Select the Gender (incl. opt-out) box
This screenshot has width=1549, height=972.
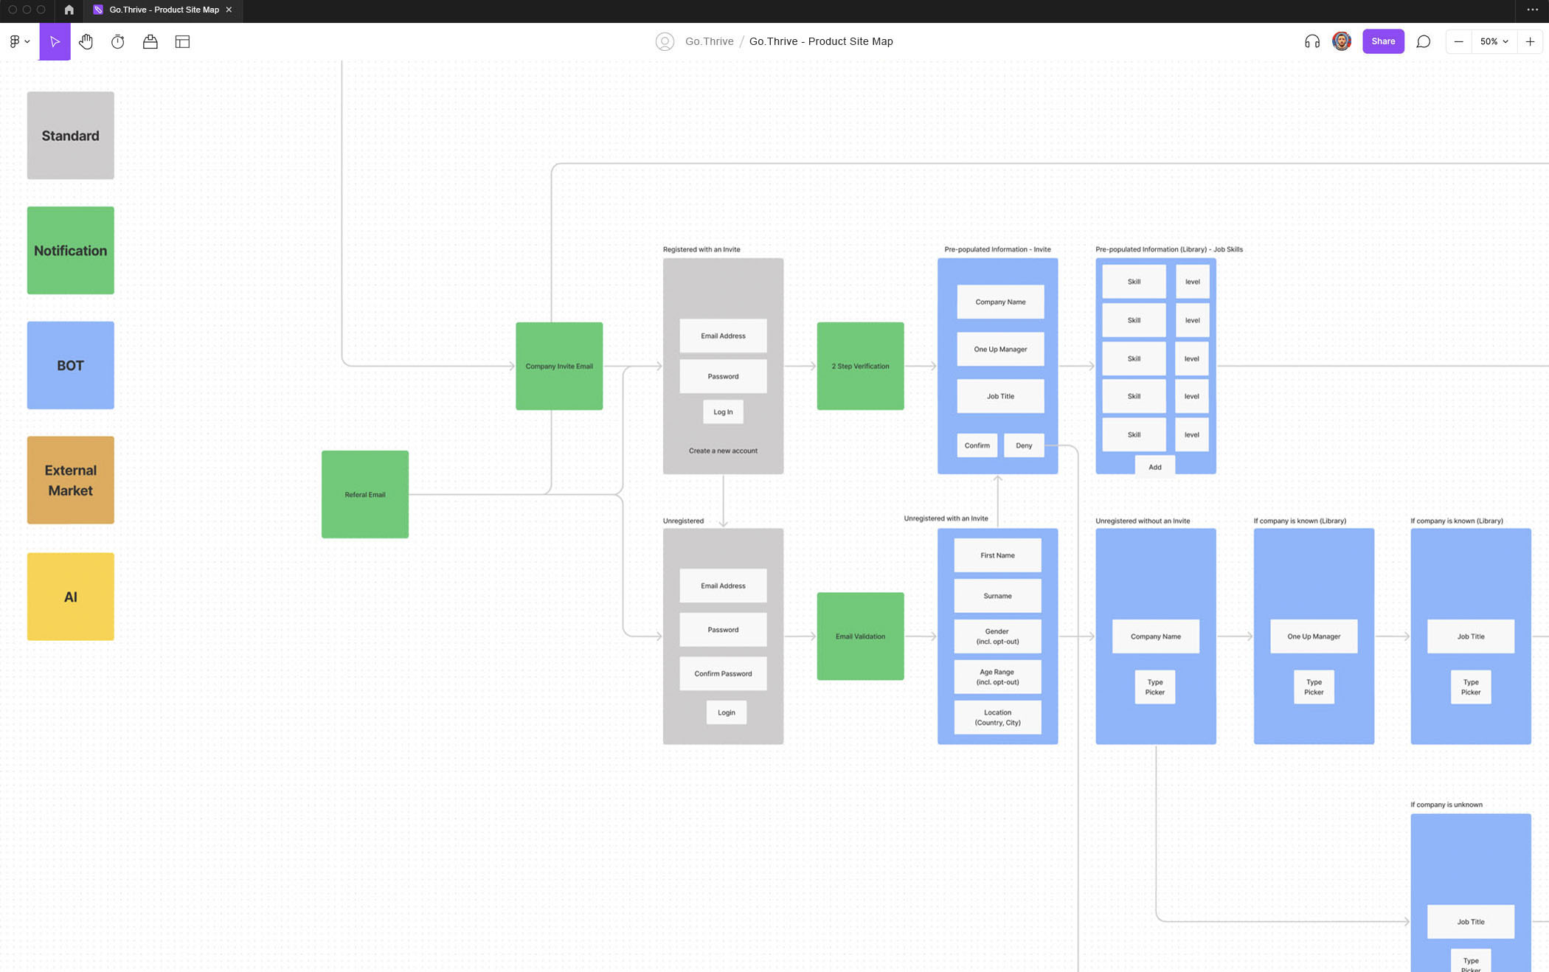(x=997, y=636)
